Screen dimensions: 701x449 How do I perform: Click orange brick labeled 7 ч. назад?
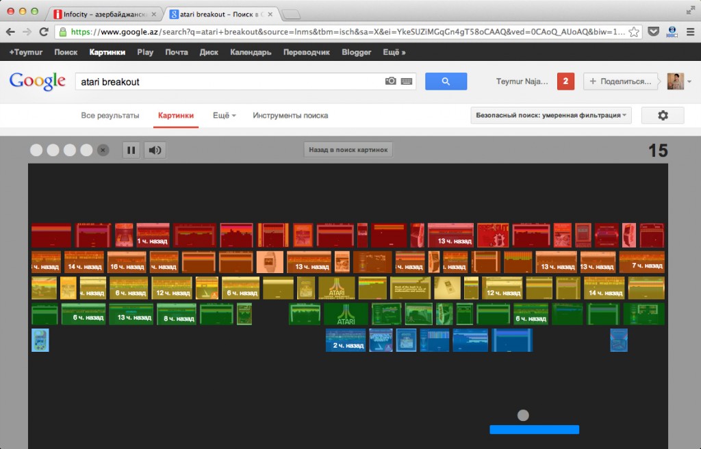coord(641,262)
